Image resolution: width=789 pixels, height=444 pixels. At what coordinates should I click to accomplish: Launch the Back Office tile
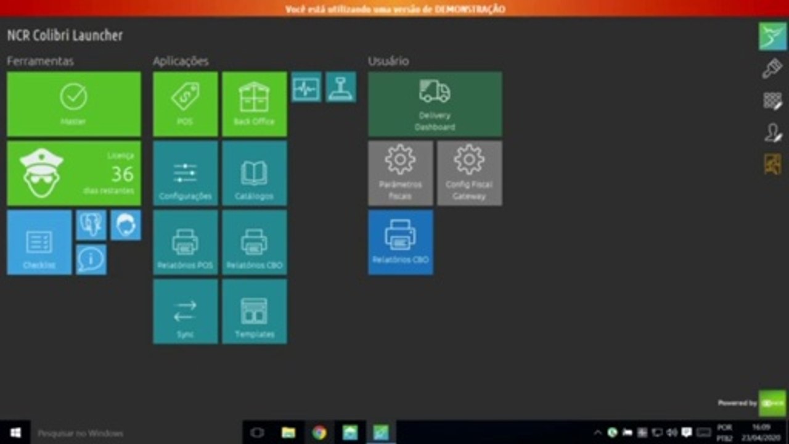[x=255, y=104]
